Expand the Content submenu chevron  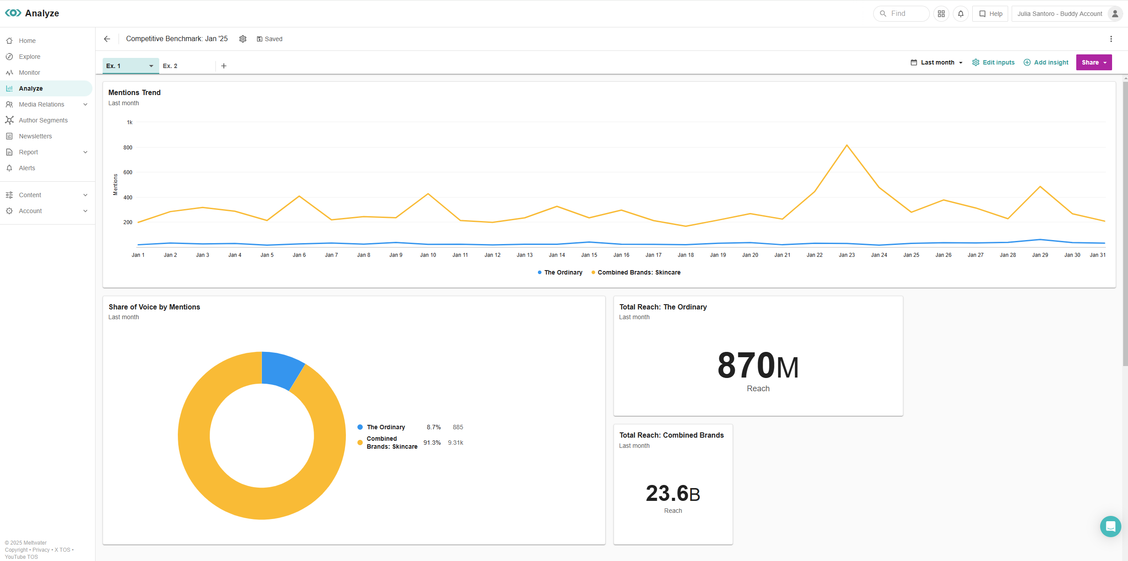(85, 195)
